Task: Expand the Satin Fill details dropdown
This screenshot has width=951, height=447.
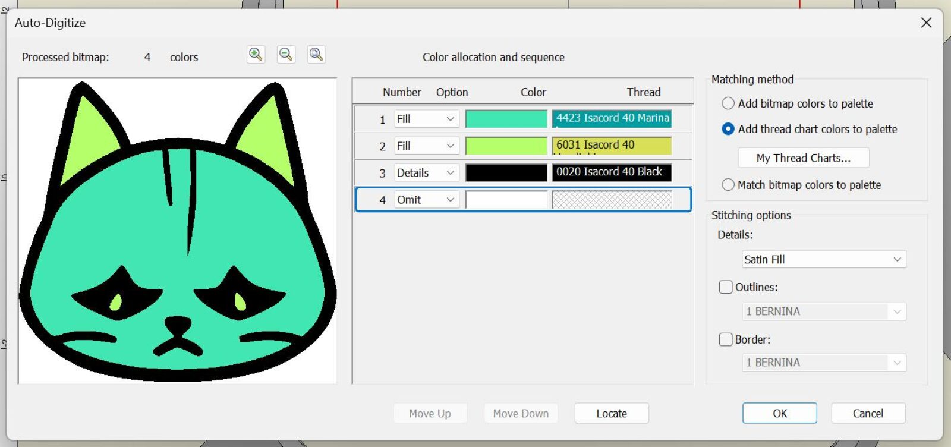Action: click(824, 259)
